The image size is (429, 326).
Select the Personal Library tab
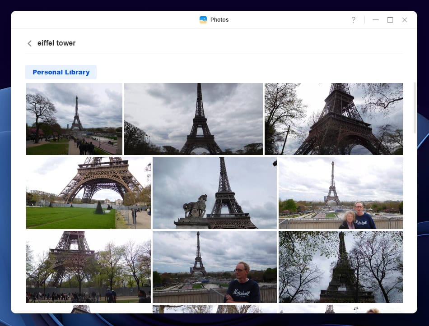(x=61, y=72)
